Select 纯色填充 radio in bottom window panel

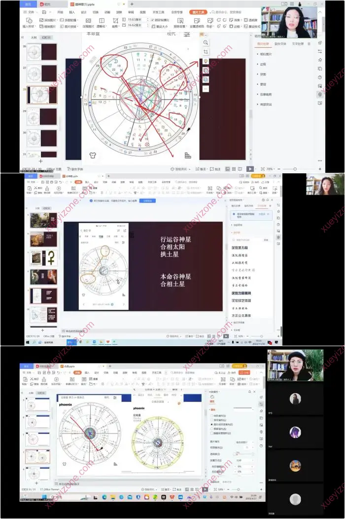pos(212,416)
